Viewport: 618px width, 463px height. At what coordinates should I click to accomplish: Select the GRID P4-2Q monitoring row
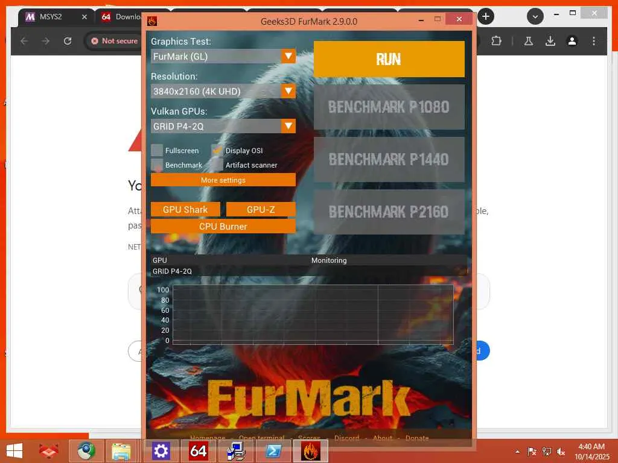coord(310,271)
